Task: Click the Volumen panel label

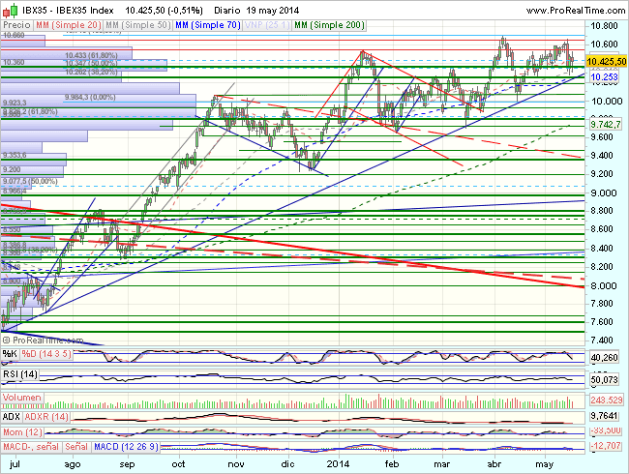Action: (22, 397)
